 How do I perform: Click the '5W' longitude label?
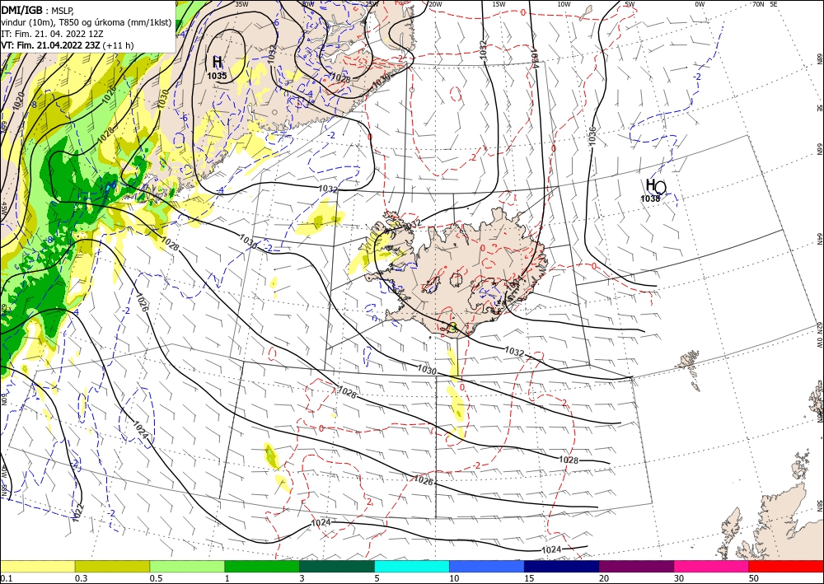[x=630, y=4]
